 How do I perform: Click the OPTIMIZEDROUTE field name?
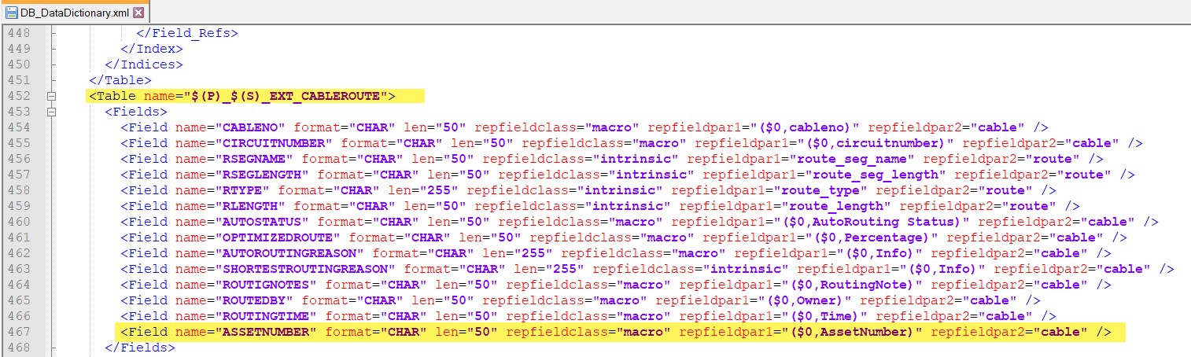[x=278, y=237]
